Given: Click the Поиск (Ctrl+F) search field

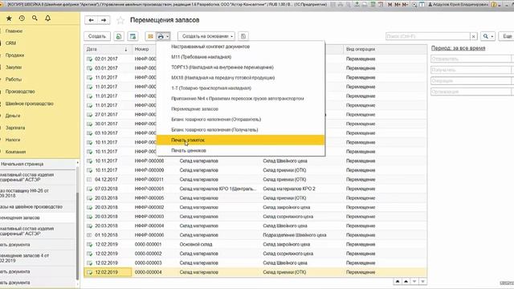Looking at the screenshot, I should pos(428,36).
